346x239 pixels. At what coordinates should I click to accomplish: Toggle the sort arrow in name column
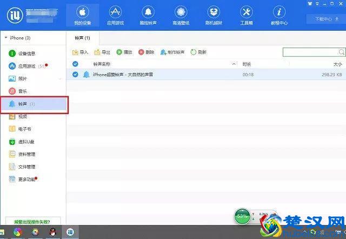click(x=234, y=64)
